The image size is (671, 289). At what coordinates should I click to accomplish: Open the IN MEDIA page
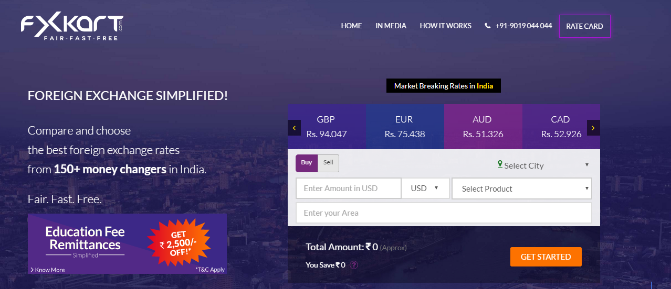(391, 26)
